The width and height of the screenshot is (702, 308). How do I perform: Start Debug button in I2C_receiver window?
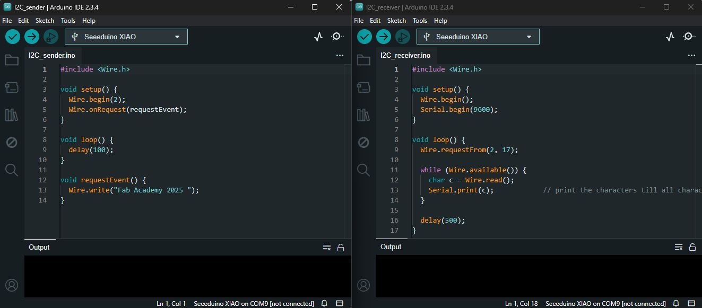403,37
